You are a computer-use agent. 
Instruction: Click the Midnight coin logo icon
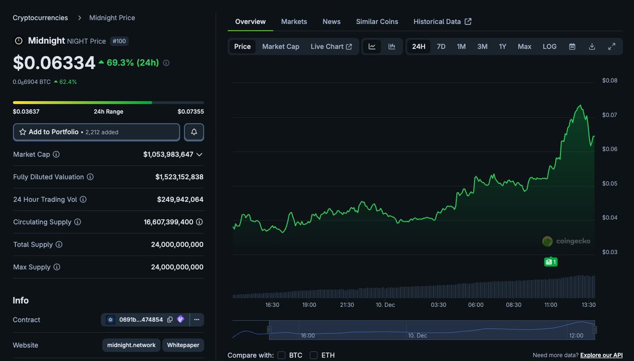[18, 41]
